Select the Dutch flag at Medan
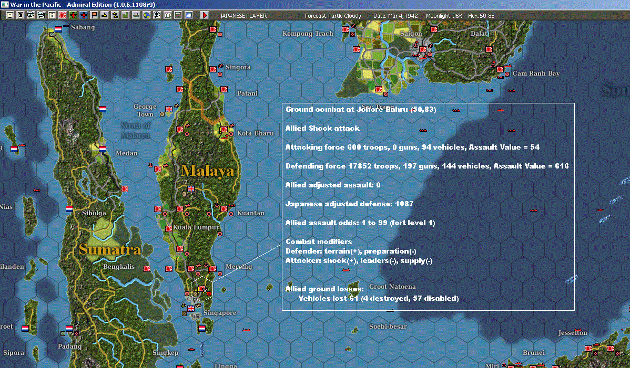The image size is (630, 368). [103, 149]
